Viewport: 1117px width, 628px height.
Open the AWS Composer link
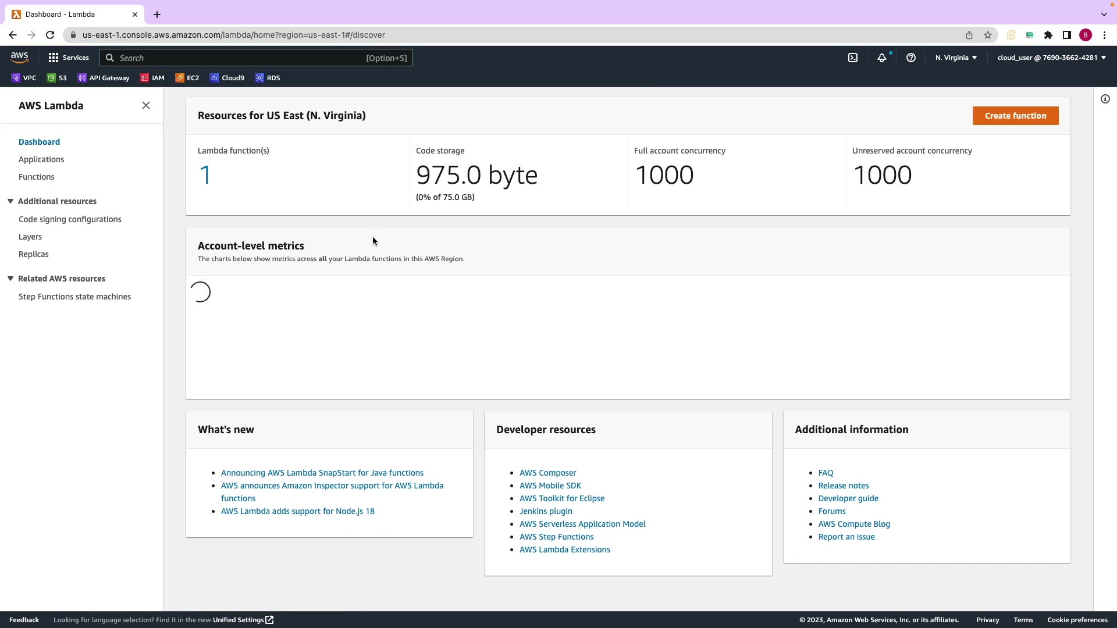click(547, 473)
